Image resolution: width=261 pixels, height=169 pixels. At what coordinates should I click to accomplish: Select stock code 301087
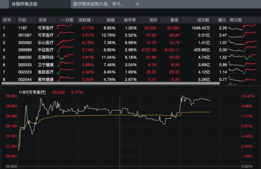25,35
